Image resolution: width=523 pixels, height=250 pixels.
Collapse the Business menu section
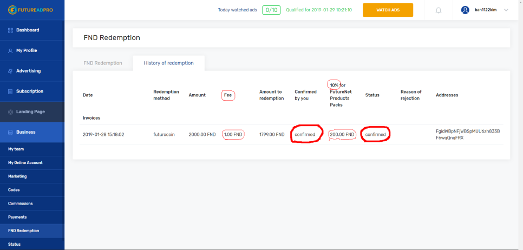[32, 132]
